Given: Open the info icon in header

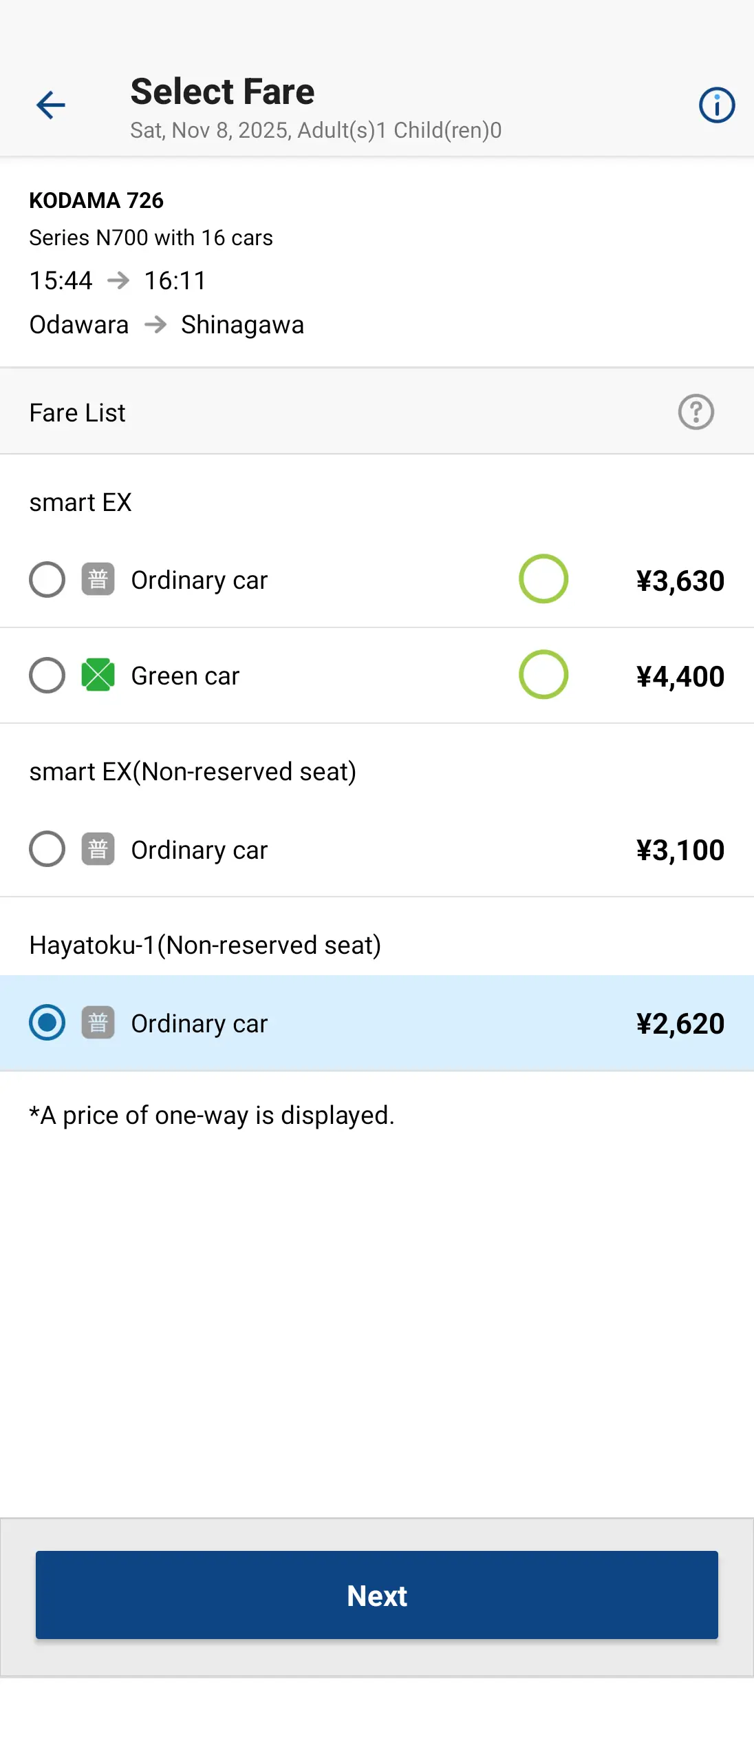Looking at the screenshot, I should (716, 105).
